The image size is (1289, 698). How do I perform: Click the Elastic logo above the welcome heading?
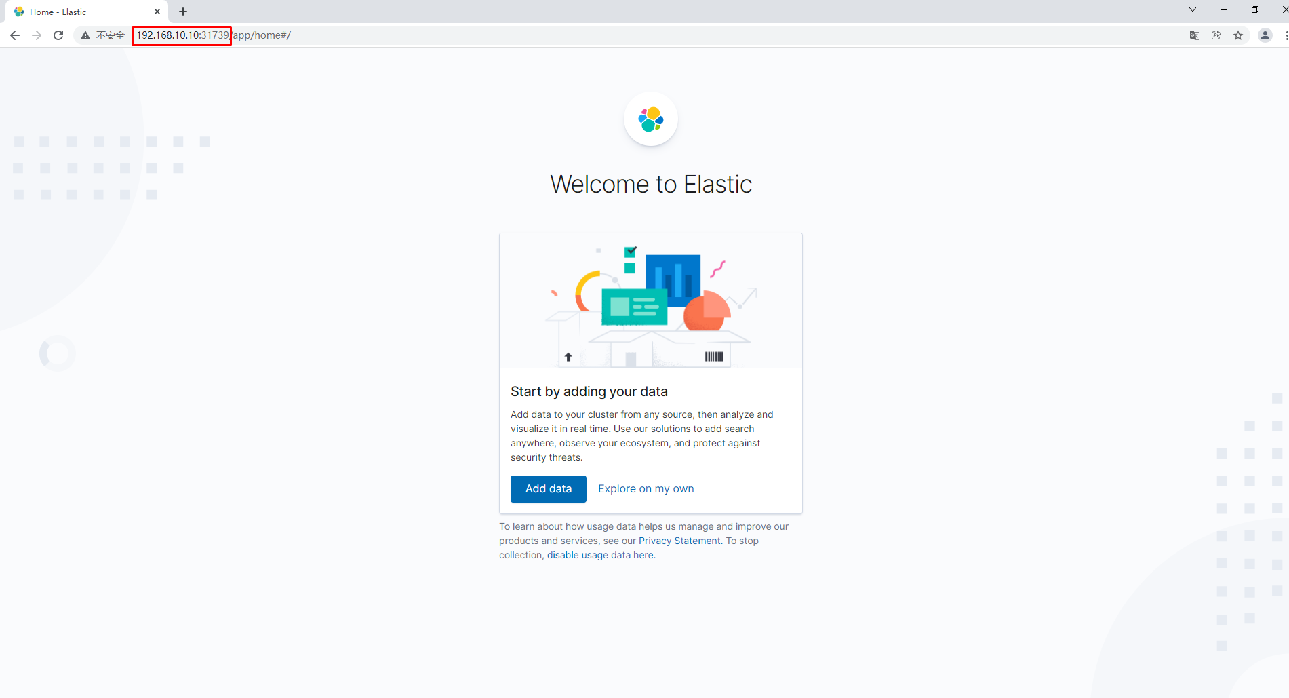click(650, 119)
